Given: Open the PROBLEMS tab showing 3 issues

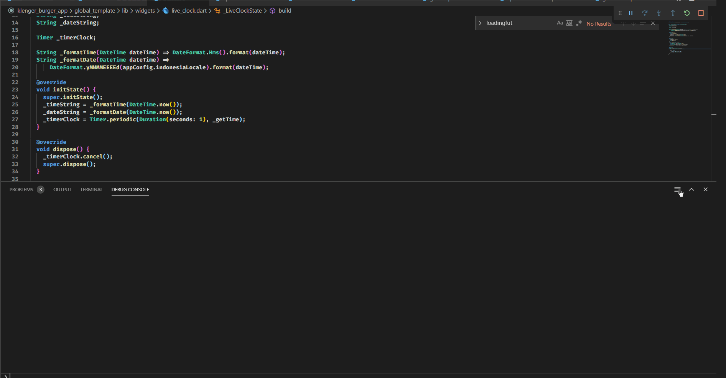Looking at the screenshot, I should [21, 189].
